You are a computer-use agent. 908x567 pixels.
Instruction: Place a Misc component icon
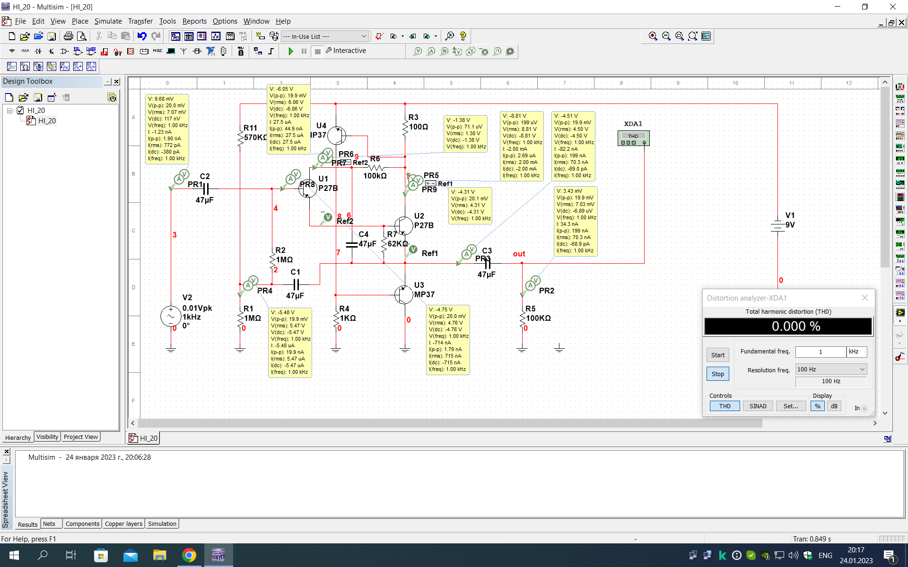click(x=157, y=51)
